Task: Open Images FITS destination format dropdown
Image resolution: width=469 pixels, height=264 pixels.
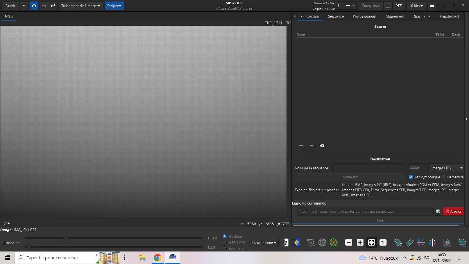Action: [446, 168]
